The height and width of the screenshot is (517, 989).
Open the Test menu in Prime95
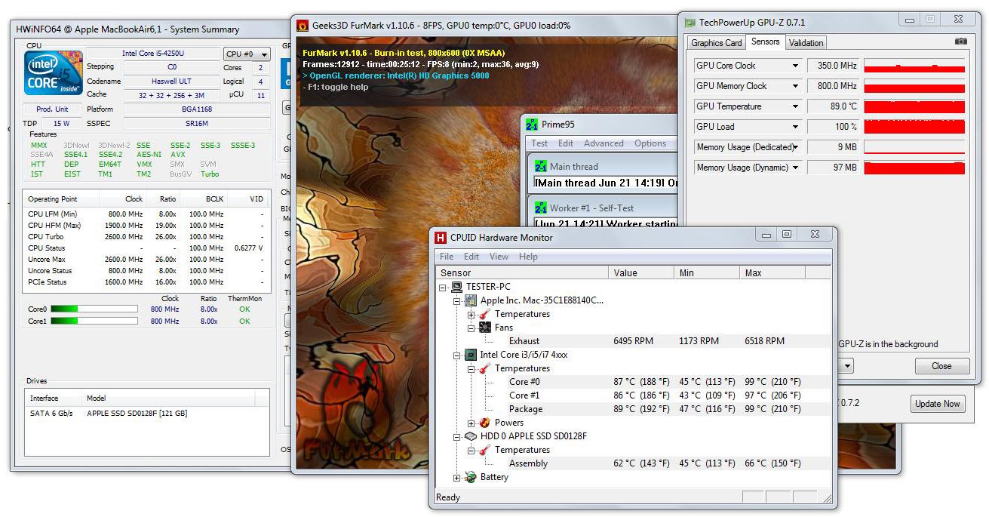click(x=539, y=143)
